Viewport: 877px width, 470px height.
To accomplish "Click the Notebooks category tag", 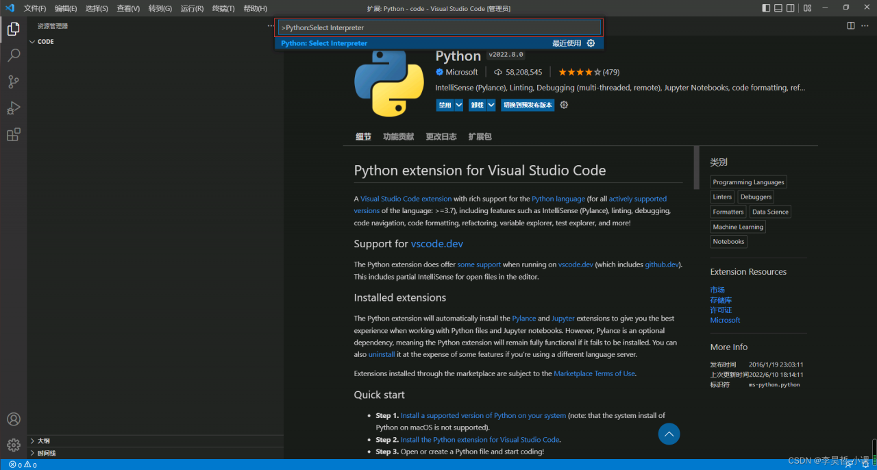I will coord(728,242).
